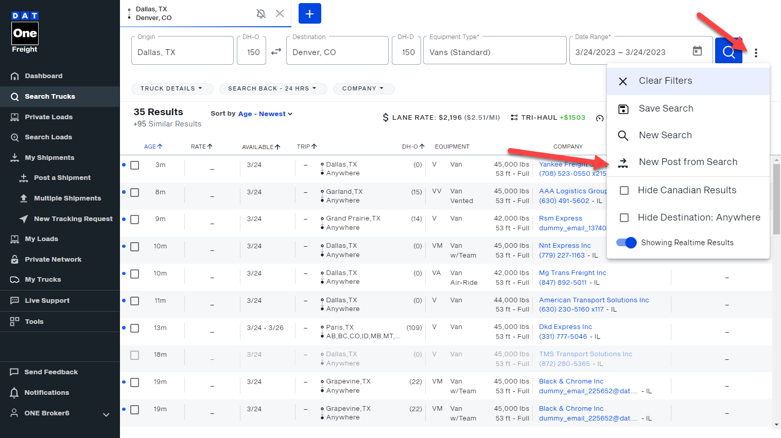Open the Nnt Express Inc company link
The image size is (781, 438).
pos(565,245)
